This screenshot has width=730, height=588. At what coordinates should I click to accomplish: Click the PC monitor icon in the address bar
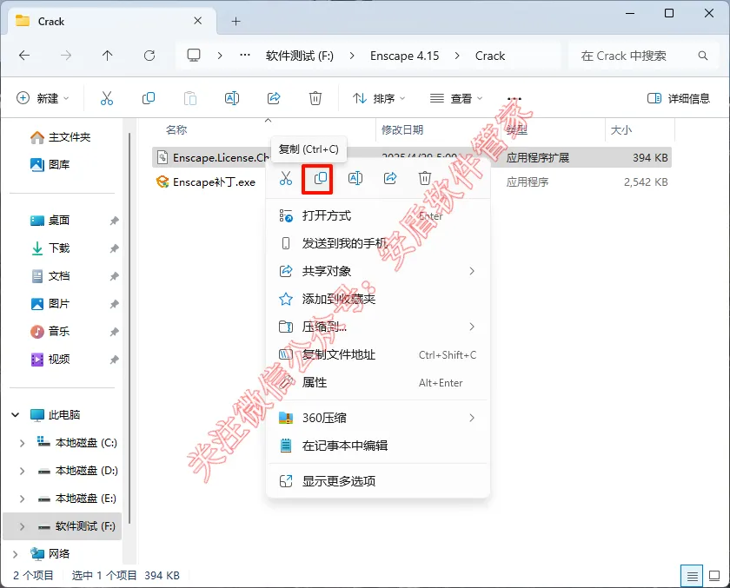click(x=194, y=56)
